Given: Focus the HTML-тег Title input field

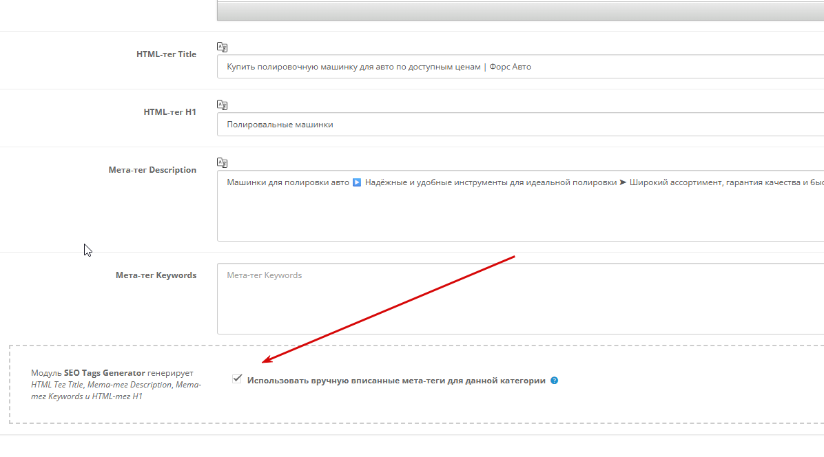Looking at the screenshot, I should (x=520, y=67).
